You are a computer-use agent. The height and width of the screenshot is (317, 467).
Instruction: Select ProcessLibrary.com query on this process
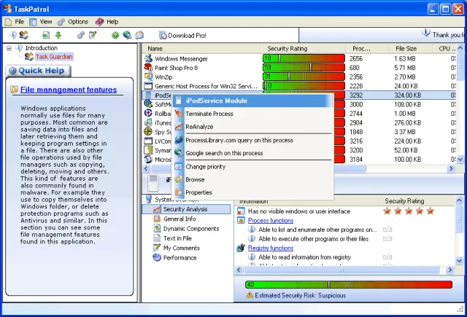click(x=252, y=140)
